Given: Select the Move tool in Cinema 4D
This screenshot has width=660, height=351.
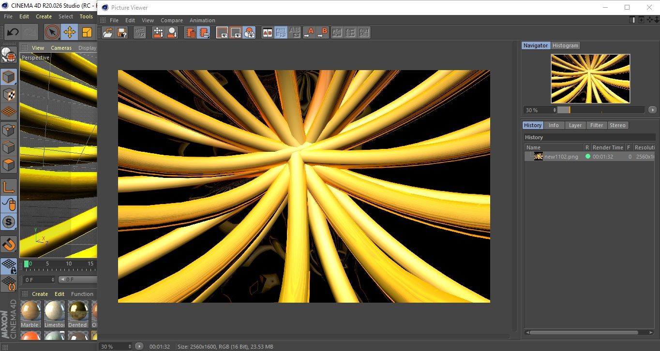Looking at the screenshot, I should click(69, 32).
